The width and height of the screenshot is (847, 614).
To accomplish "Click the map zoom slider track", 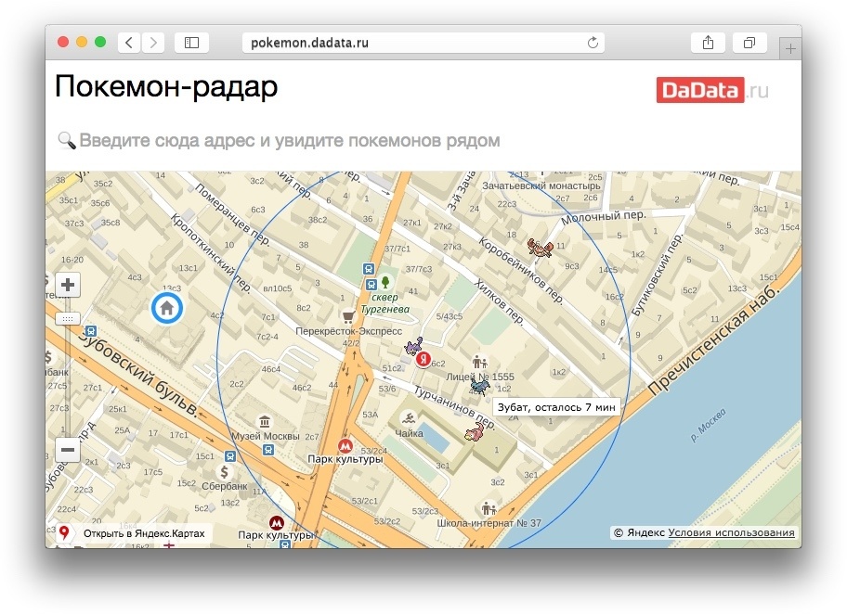I will 67,380.
